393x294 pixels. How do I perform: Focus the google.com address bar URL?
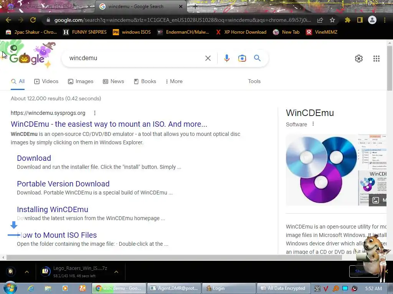click(182, 20)
